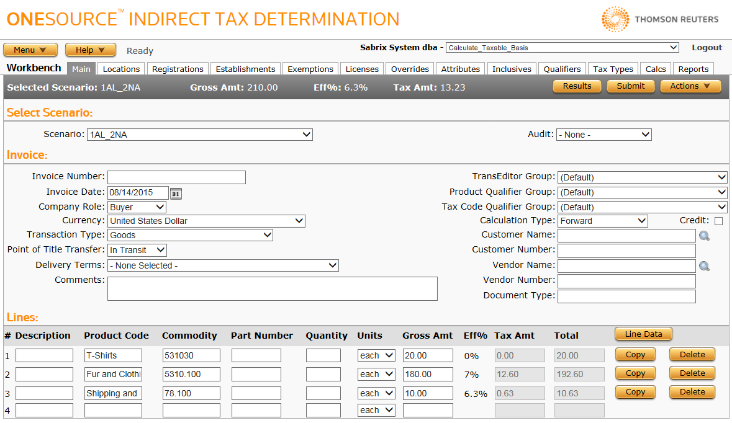Click the Results button
Image resolution: width=732 pixels, height=423 pixels.
tap(577, 86)
